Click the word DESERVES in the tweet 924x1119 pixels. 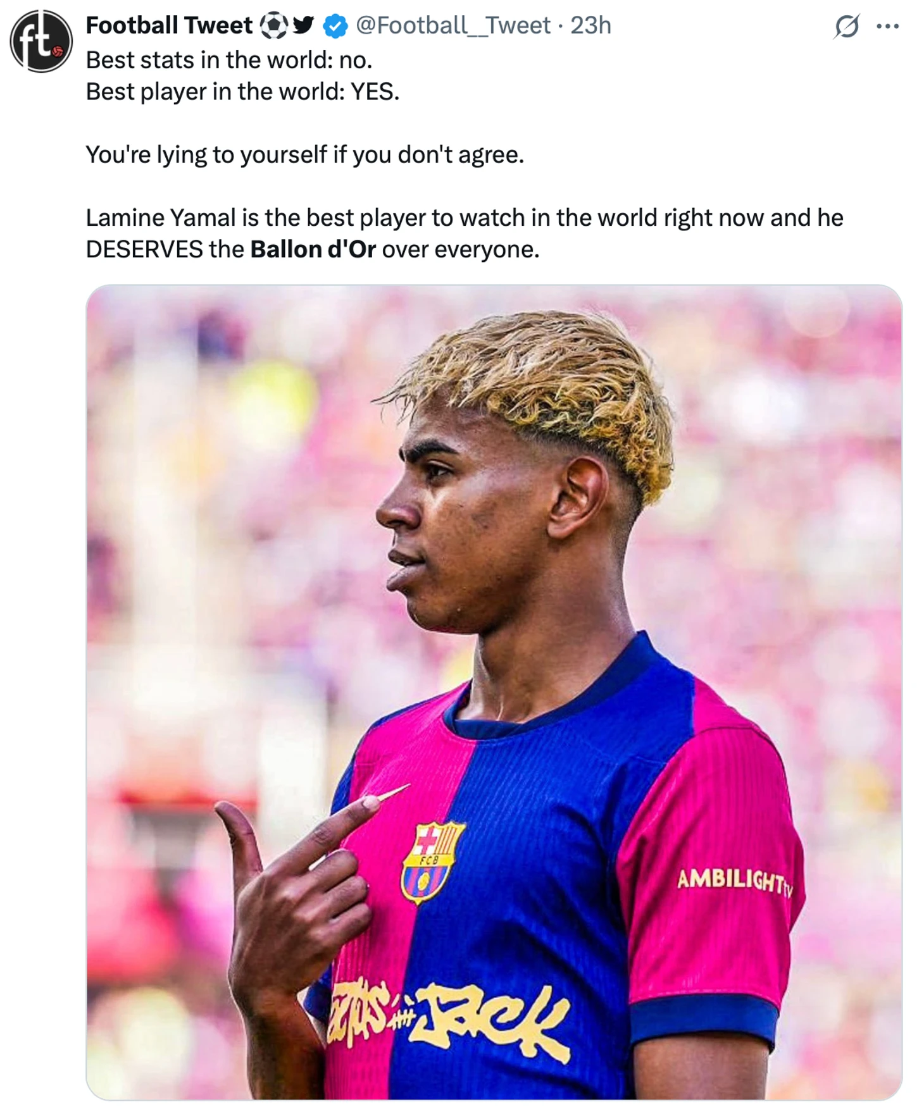click(x=145, y=249)
